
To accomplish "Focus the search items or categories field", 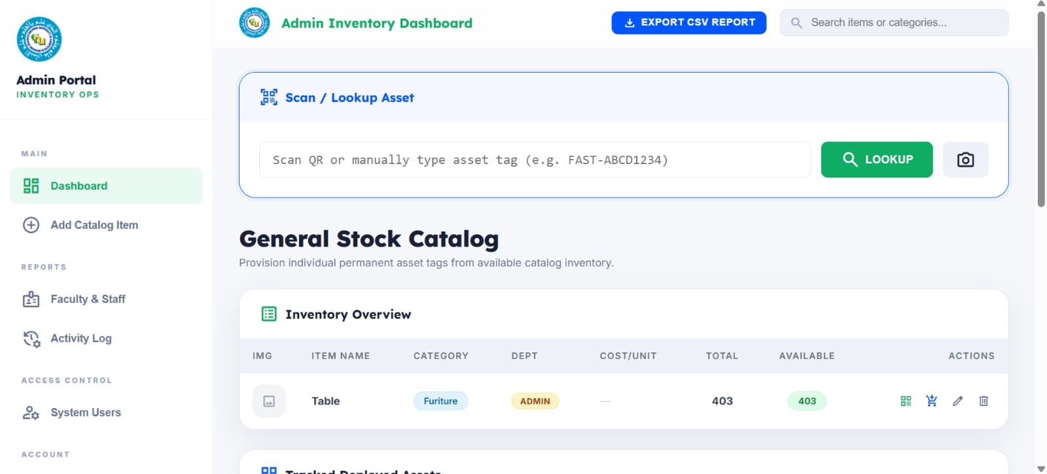I will coord(894,22).
